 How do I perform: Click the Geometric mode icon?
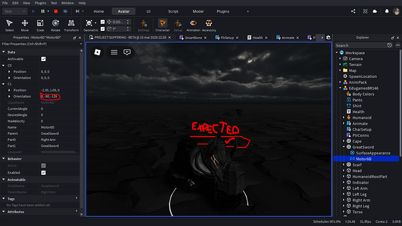tap(89, 23)
